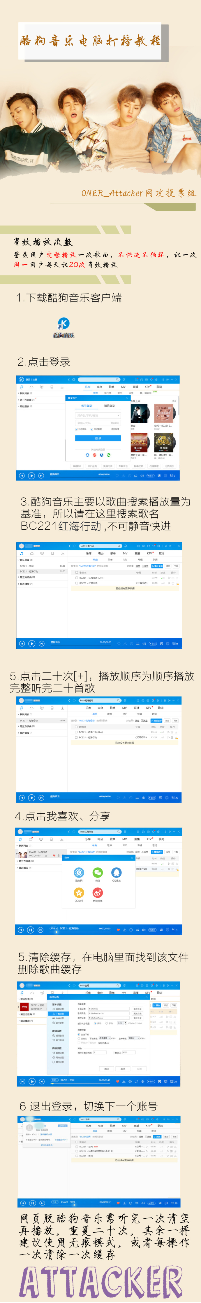Click progress bar in share screenshot player
Viewport: 201px width, 1303px height.
tap(80, 932)
